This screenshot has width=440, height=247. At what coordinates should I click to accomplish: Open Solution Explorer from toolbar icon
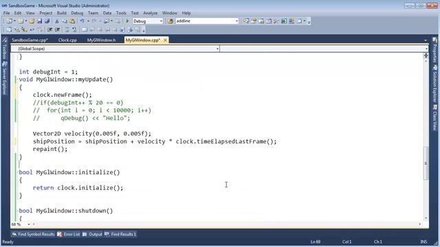pyautogui.click(x=246, y=21)
